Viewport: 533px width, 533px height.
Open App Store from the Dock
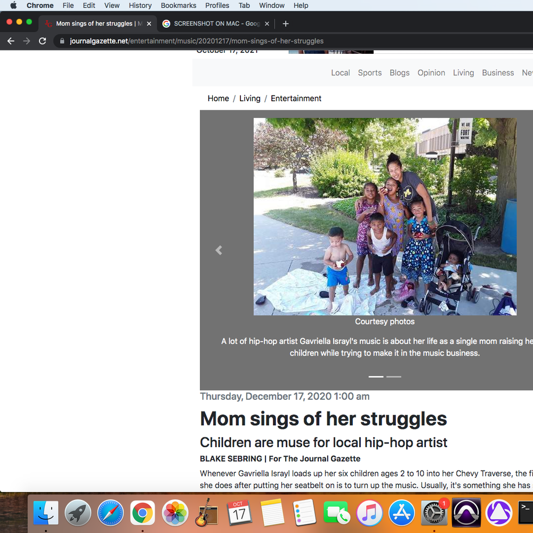[401, 513]
